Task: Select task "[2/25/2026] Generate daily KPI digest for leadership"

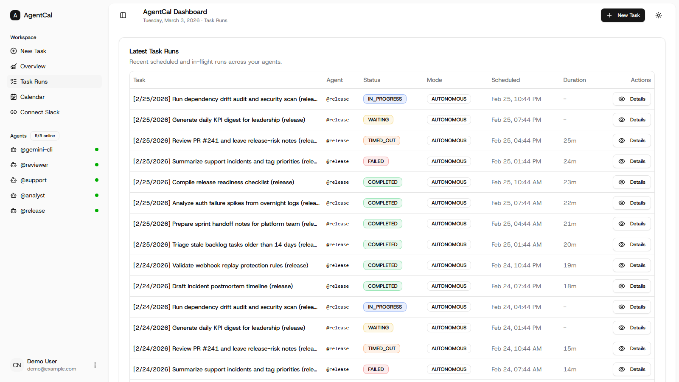Action: [x=219, y=120]
